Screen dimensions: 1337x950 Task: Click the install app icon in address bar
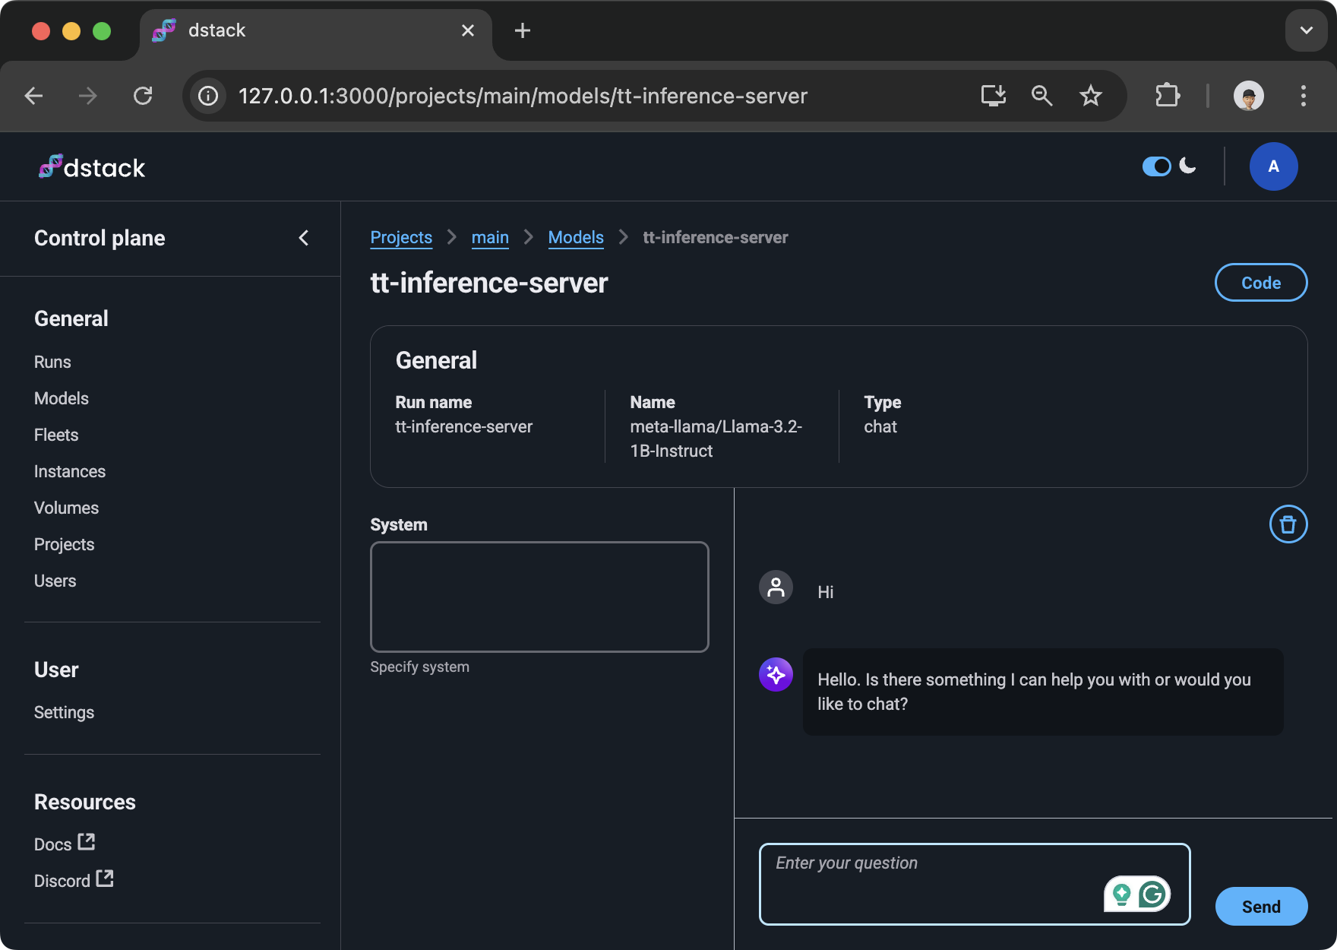(993, 96)
